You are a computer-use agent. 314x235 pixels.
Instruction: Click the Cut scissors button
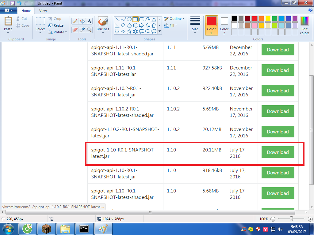tap(22, 19)
